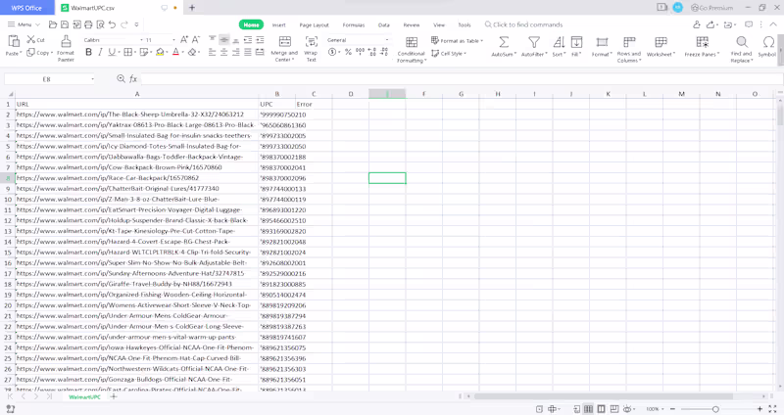
Task: Open Rows and Columns menu
Action: tap(629, 49)
